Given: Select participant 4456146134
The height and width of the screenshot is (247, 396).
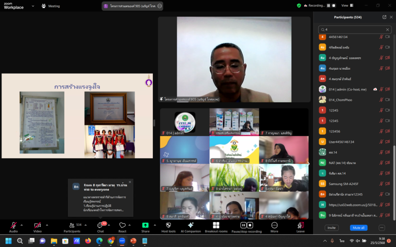Looking at the screenshot, I should pos(354,37).
